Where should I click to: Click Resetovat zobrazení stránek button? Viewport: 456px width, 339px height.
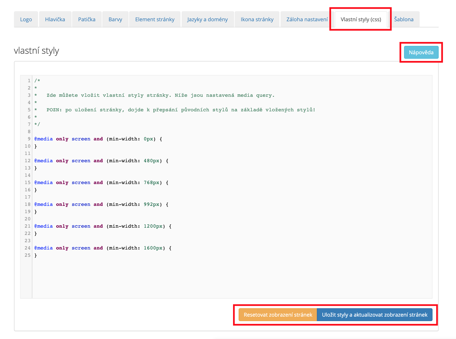278,315
